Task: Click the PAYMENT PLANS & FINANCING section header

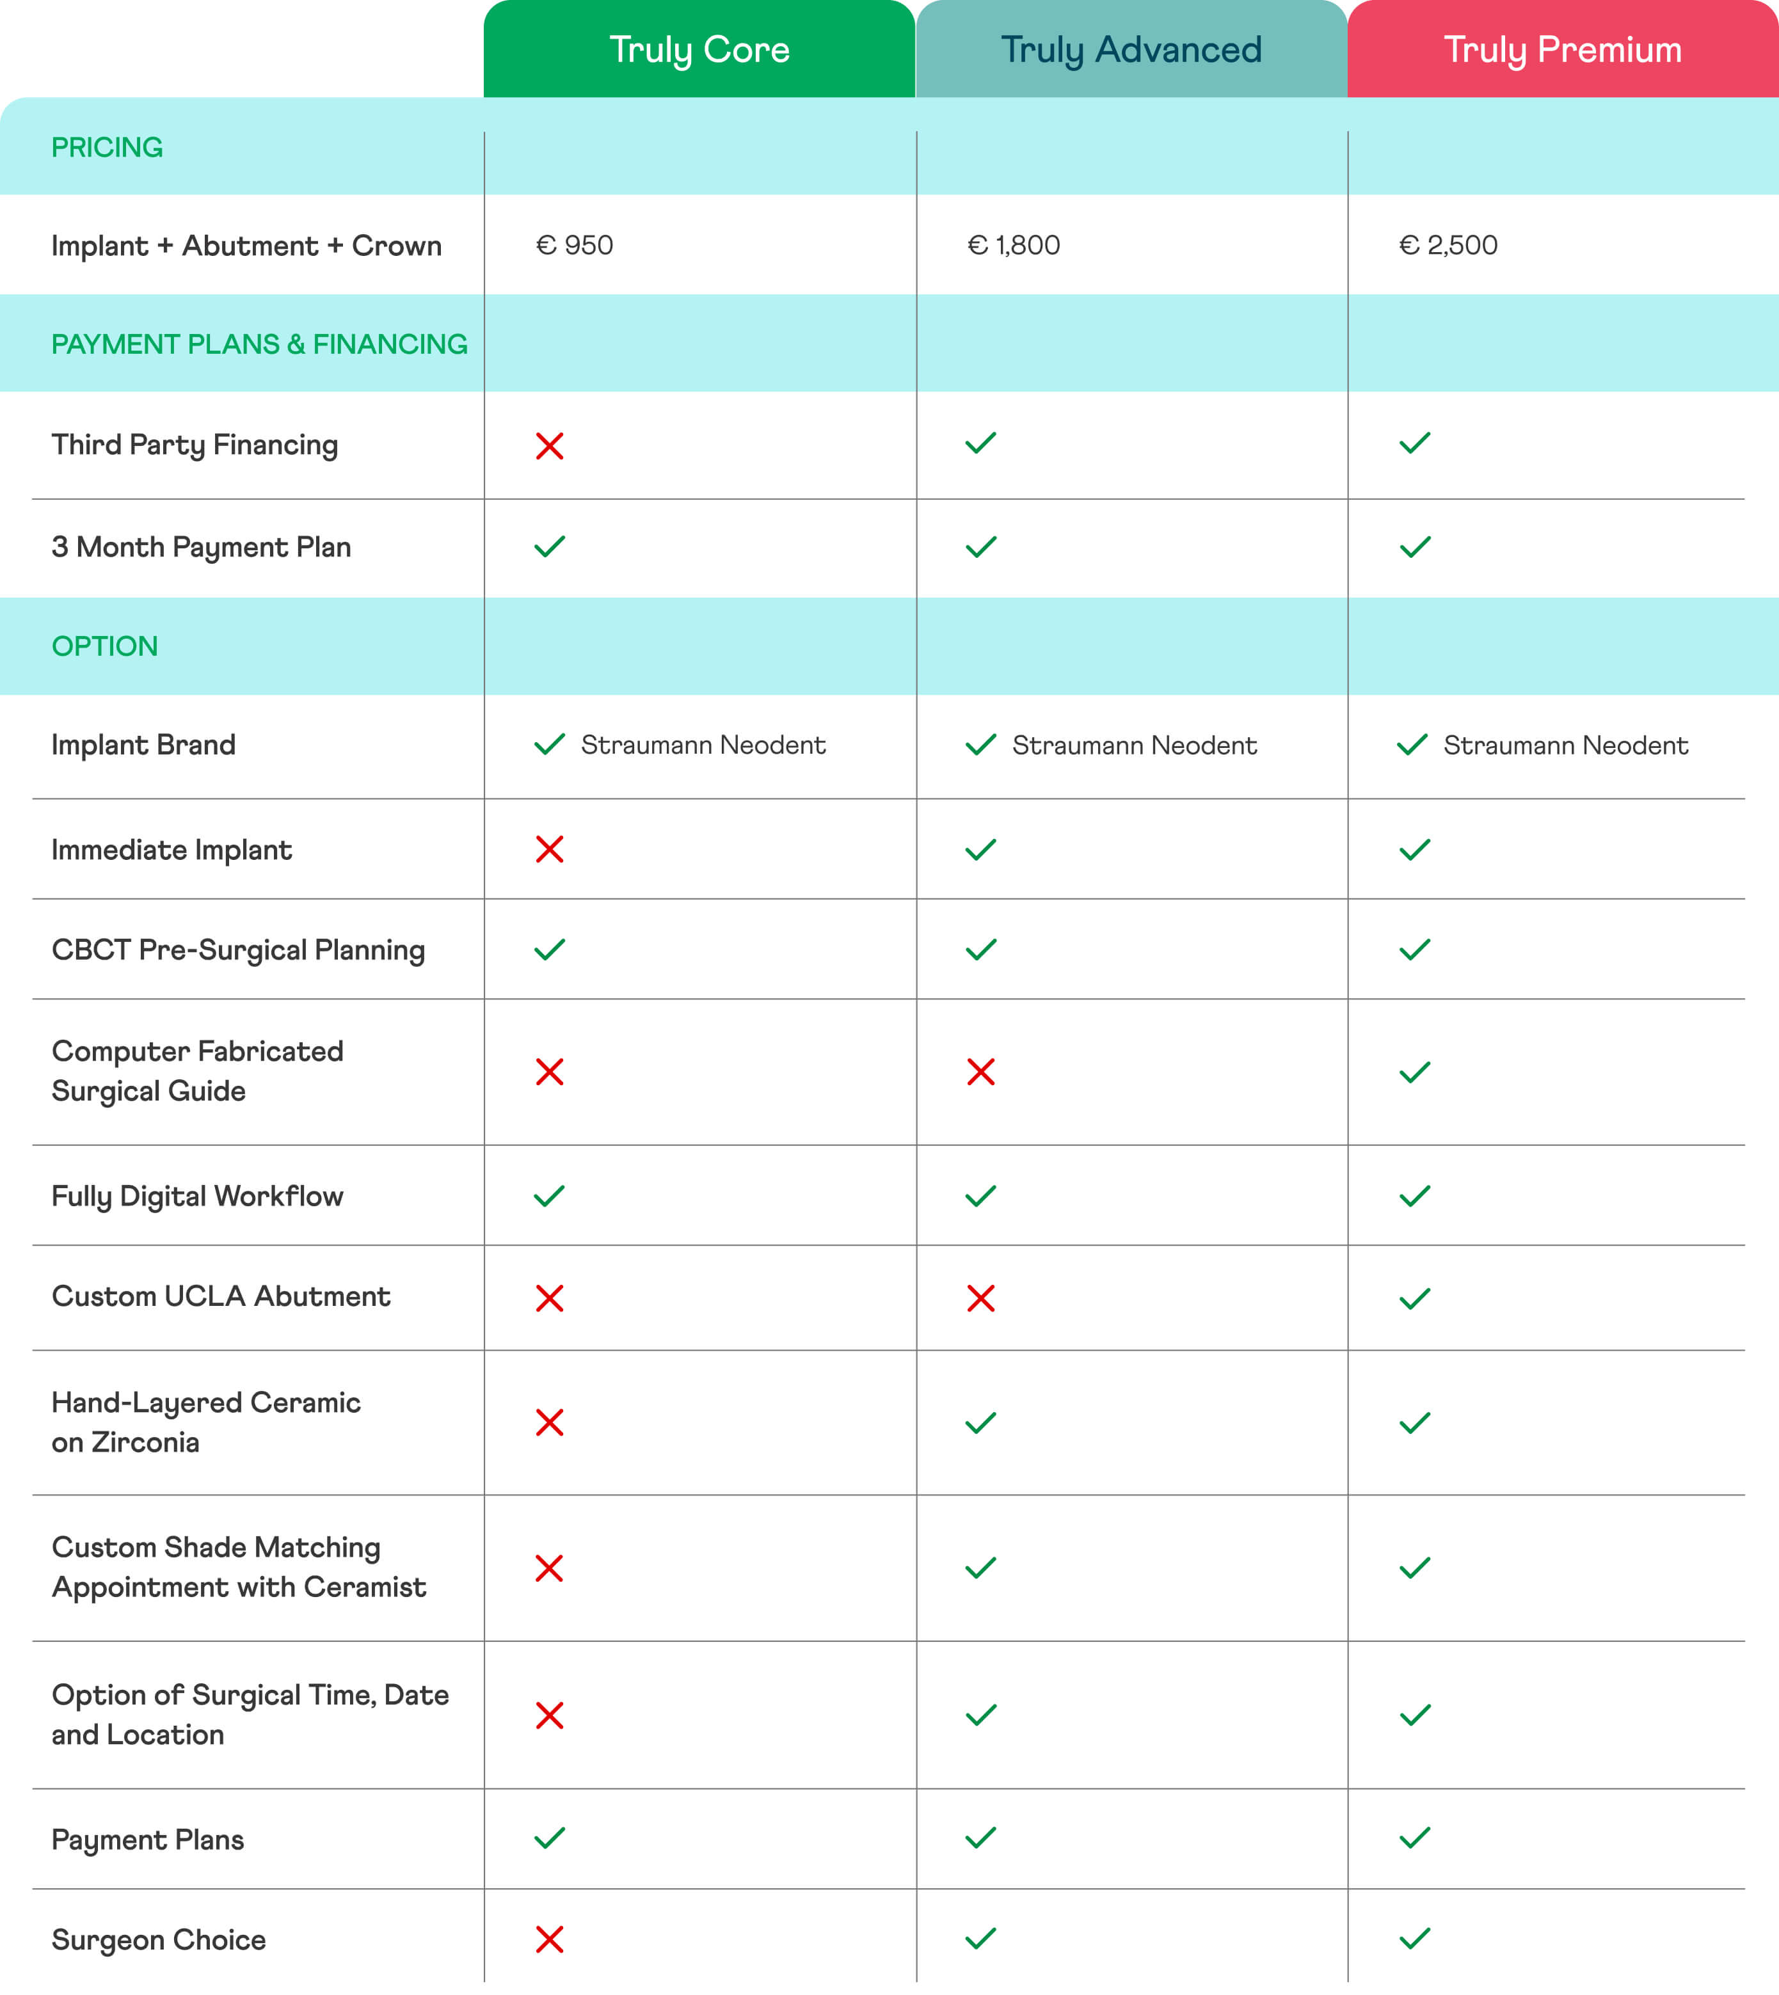Action: pos(259,344)
